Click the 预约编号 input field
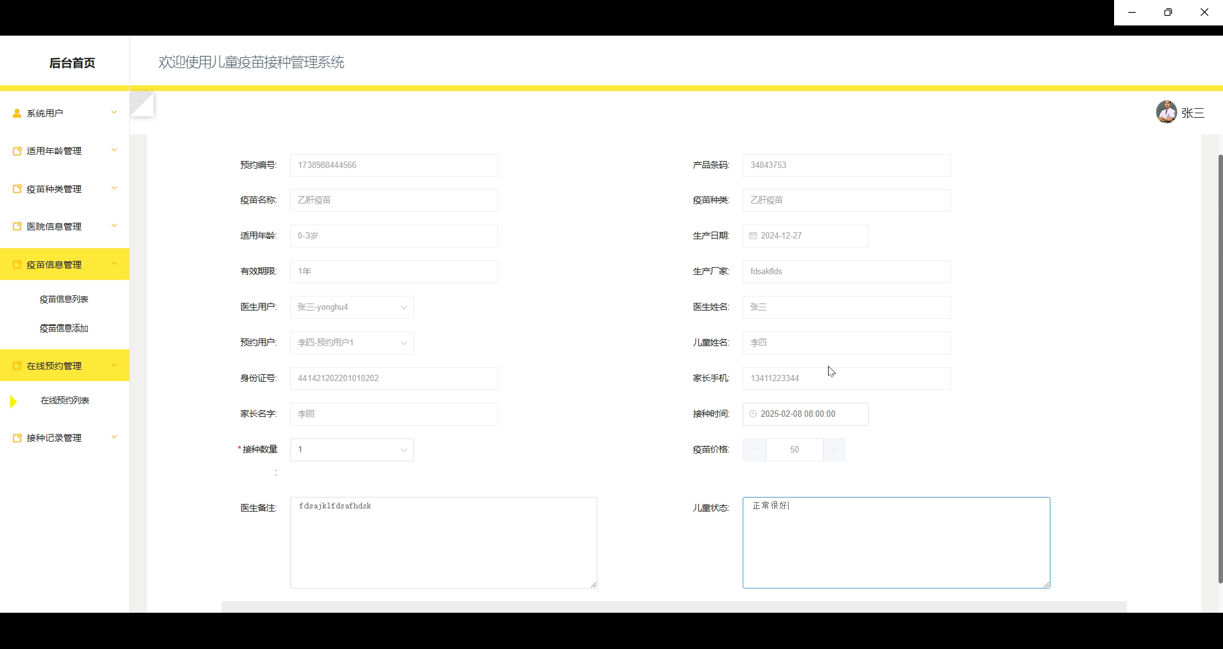The height and width of the screenshot is (649, 1223). 394,165
